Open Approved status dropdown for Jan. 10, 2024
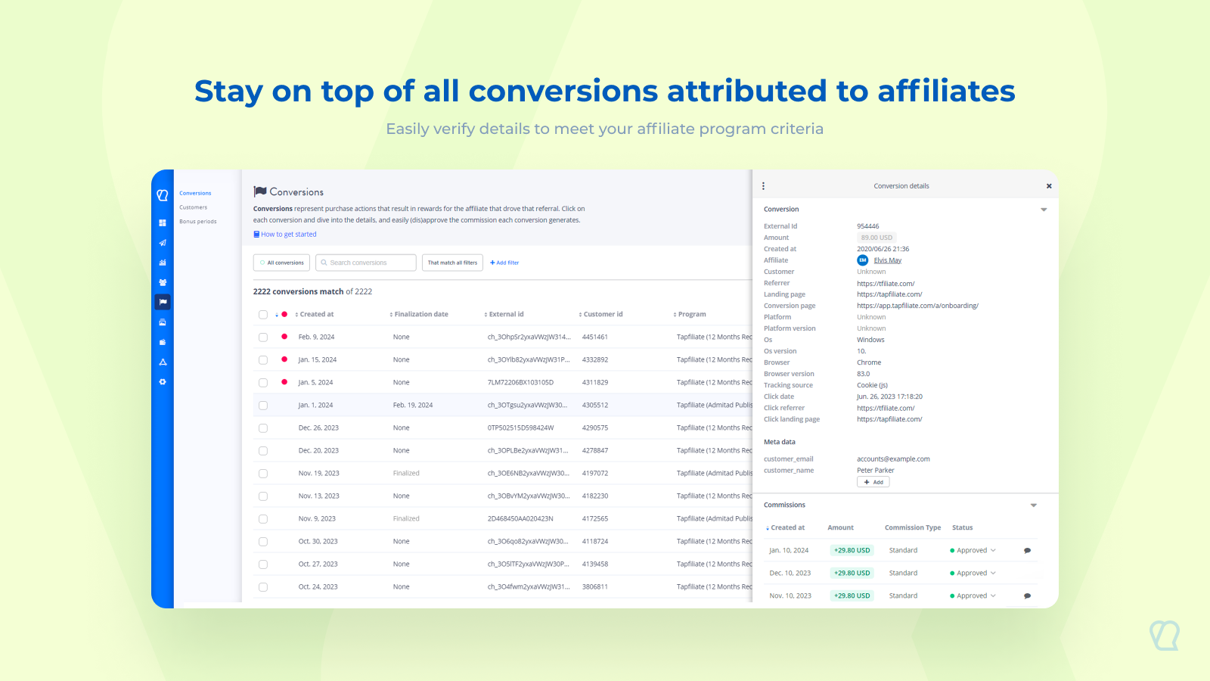 point(973,551)
